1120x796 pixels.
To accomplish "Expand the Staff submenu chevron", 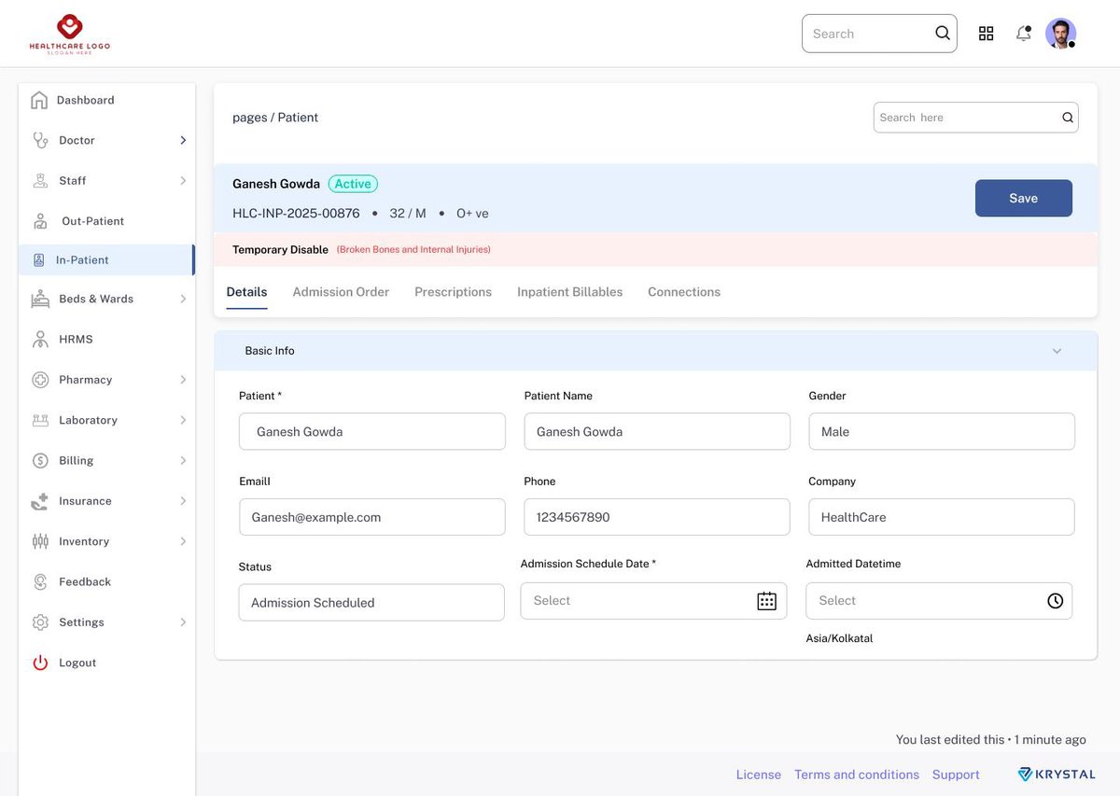I will 183,181.
